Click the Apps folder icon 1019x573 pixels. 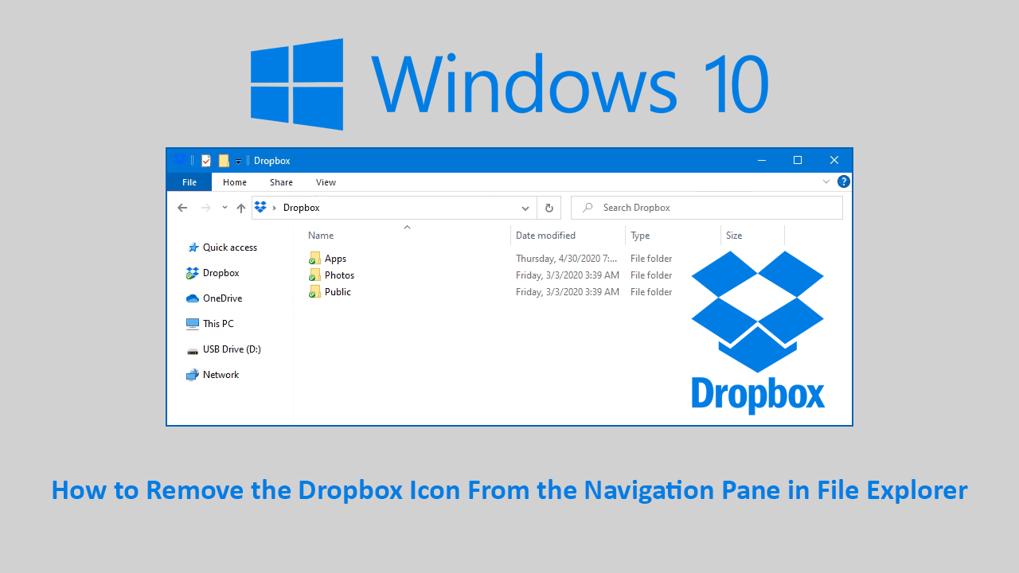(314, 259)
